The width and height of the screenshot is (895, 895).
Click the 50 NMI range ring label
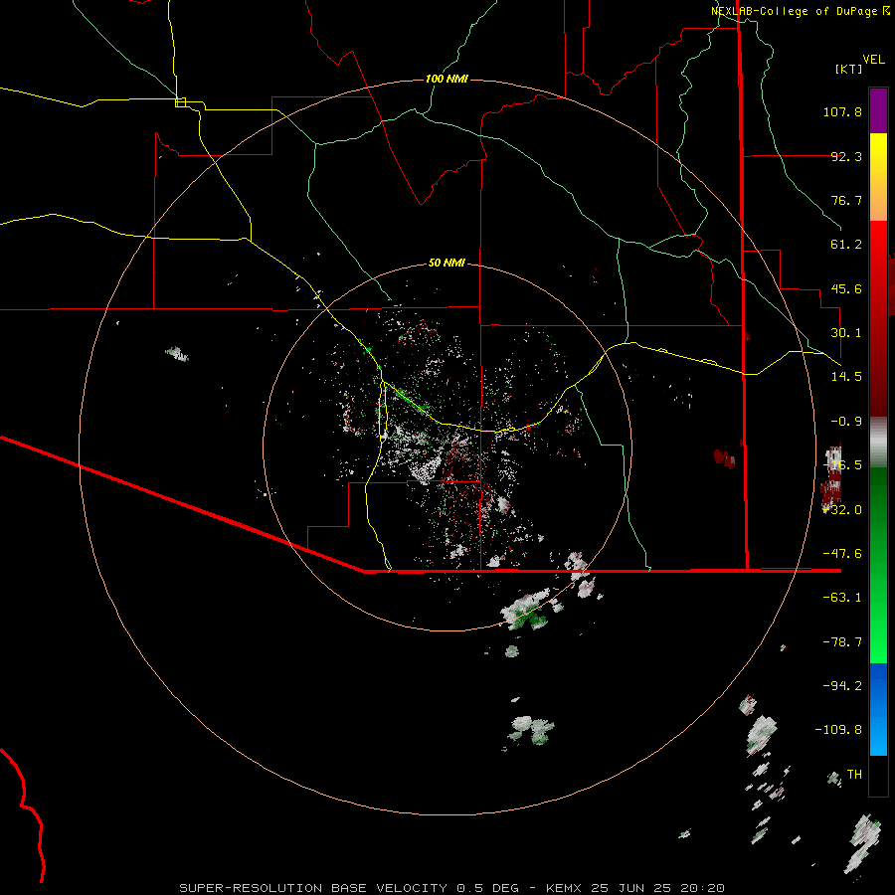point(447,264)
